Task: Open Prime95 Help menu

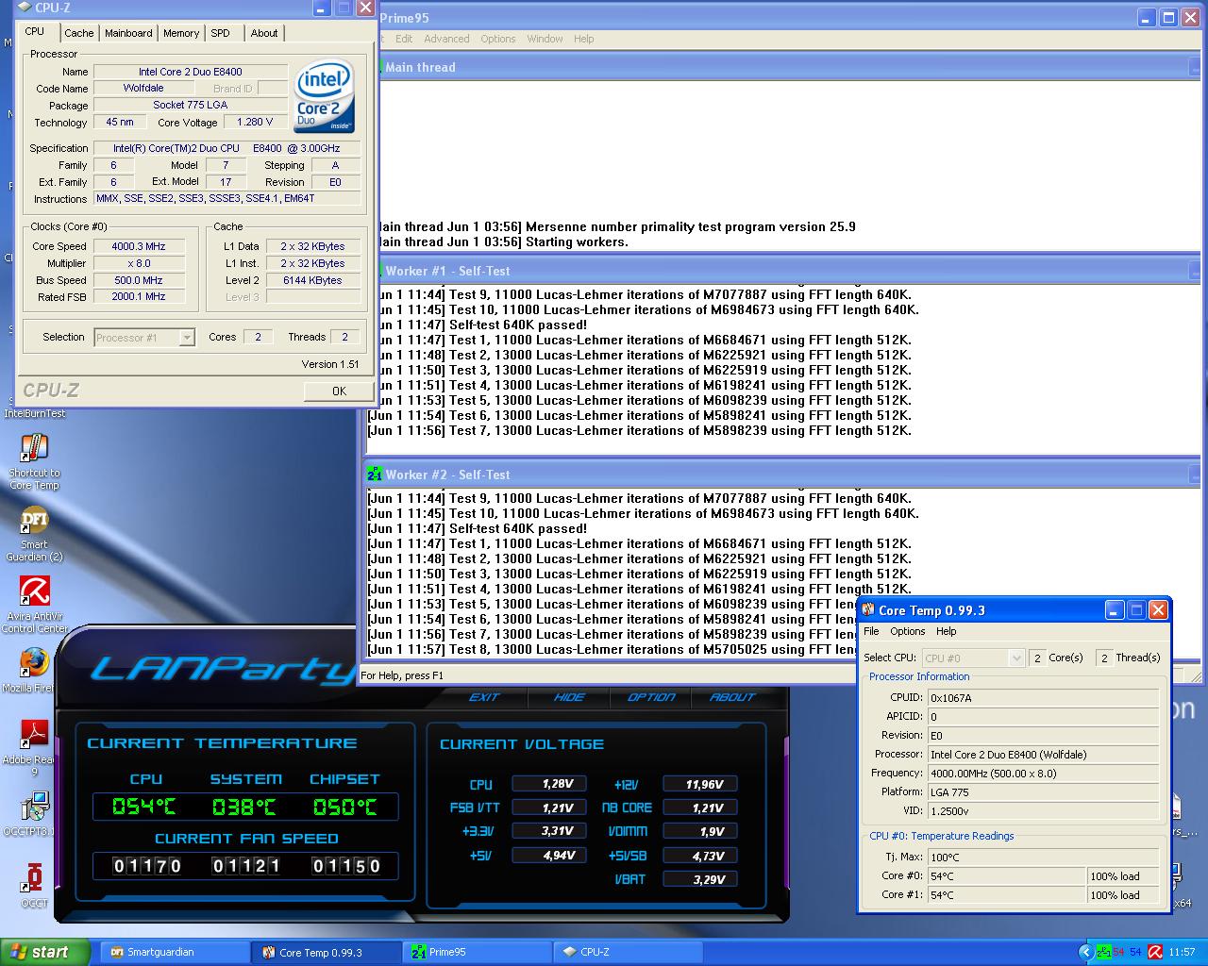Action: pos(584,39)
